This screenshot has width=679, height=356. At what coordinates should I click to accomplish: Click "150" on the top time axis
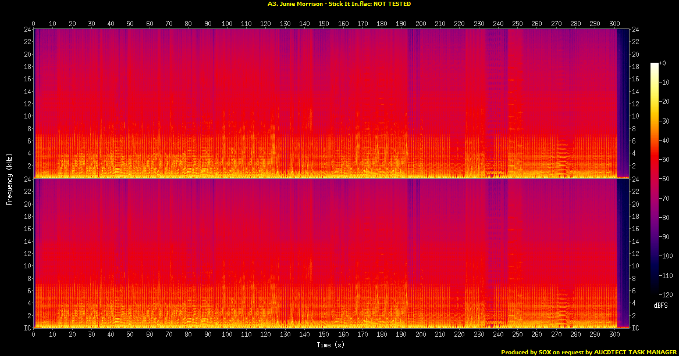click(323, 24)
